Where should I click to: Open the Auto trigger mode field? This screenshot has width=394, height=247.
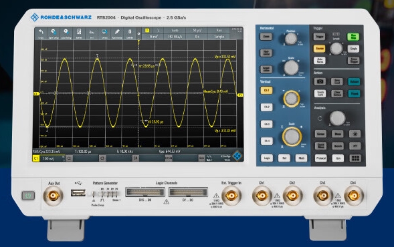(175, 30)
